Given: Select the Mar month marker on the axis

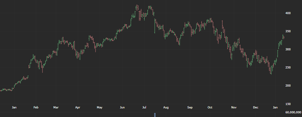Looking at the screenshot, I should click(56, 107).
